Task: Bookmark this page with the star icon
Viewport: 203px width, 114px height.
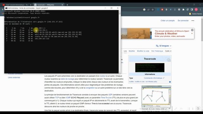Action: (x=153, y=9)
